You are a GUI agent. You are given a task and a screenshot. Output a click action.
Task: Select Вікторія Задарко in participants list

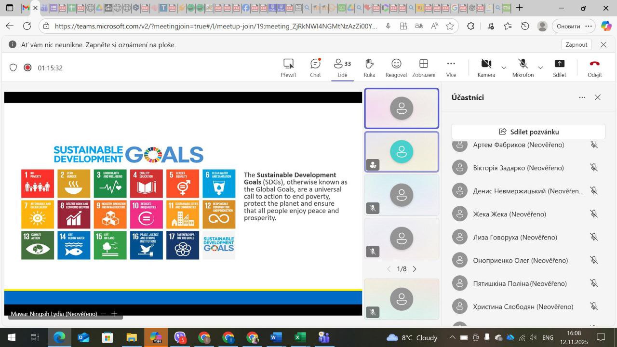pos(518,168)
